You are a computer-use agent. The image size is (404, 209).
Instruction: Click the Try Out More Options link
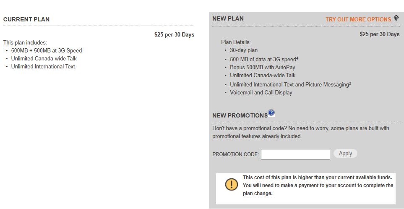tap(358, 19)
